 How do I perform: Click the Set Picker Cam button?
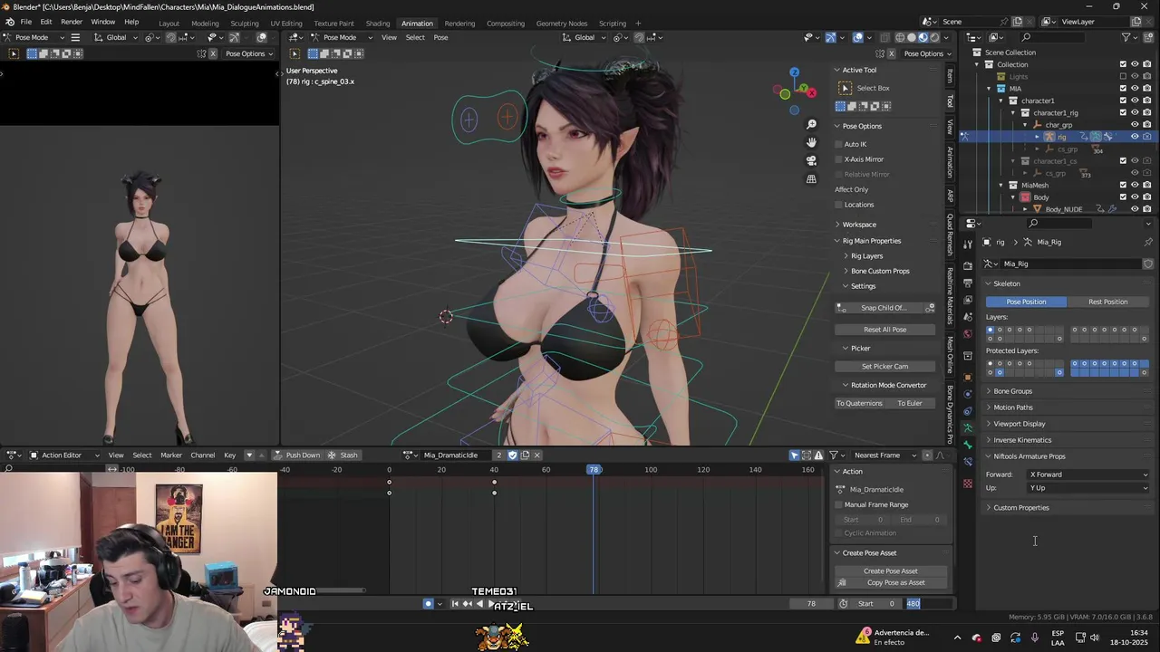tap(884, 367)
